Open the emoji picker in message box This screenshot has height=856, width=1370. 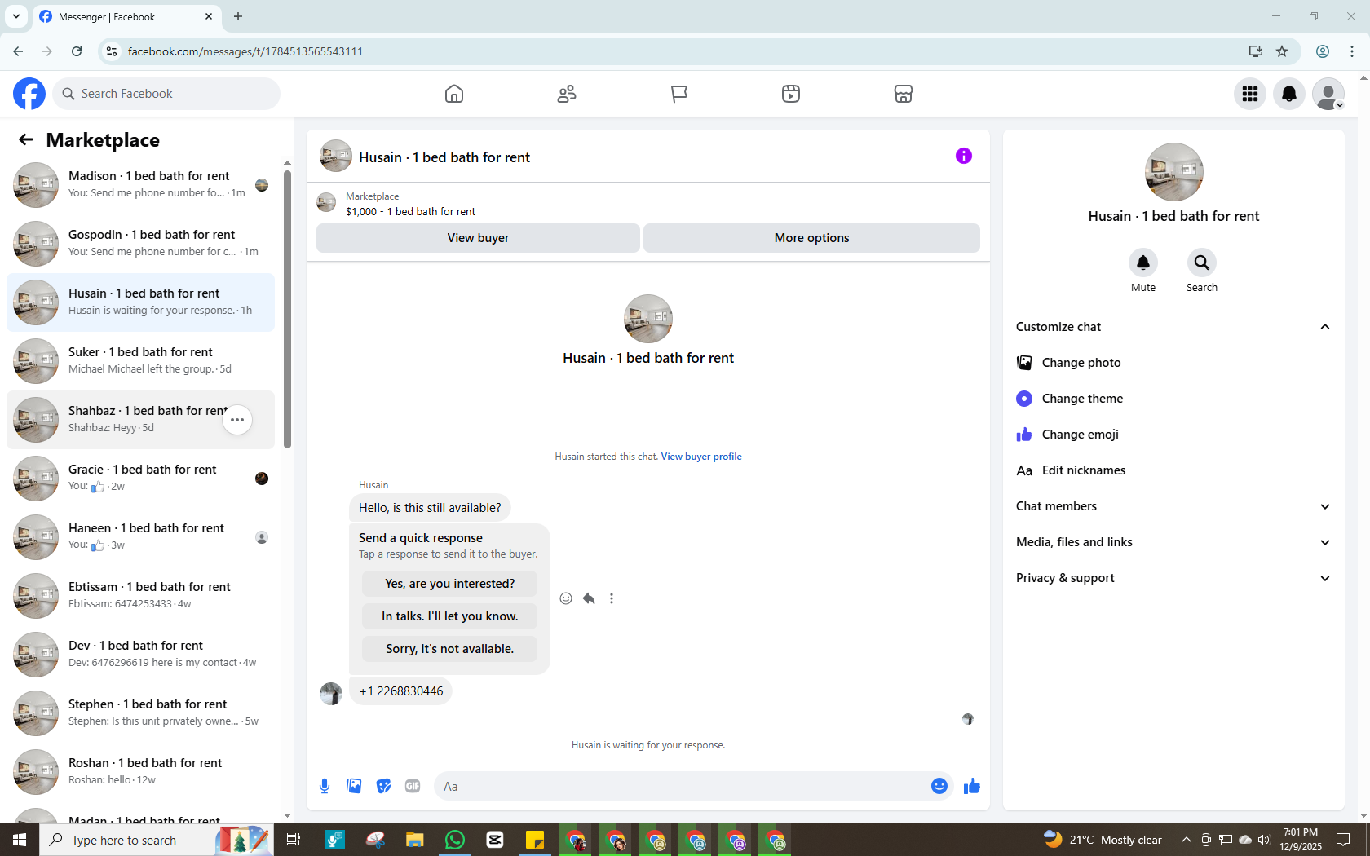coord(939,786)
